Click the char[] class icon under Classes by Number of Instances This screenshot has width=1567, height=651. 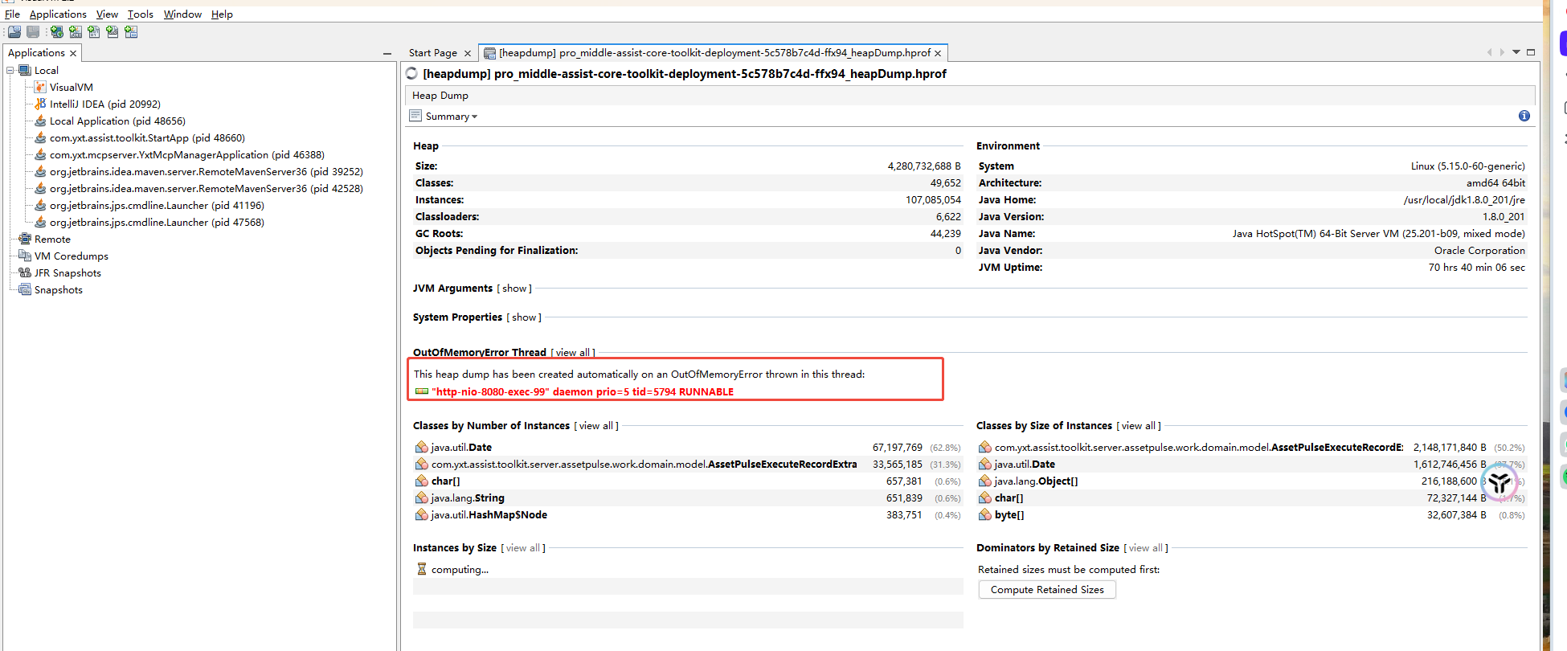[x=421, y=481]
